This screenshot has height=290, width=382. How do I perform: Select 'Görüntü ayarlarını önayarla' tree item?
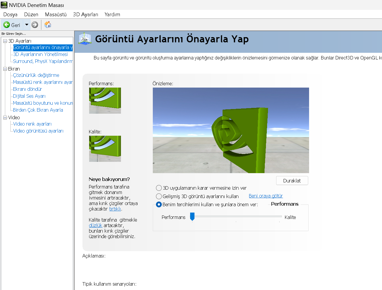pos(43,47)
